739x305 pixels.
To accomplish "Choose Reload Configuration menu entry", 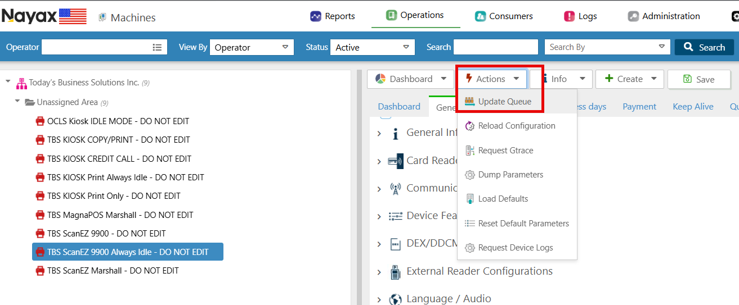I will (517, 126).
